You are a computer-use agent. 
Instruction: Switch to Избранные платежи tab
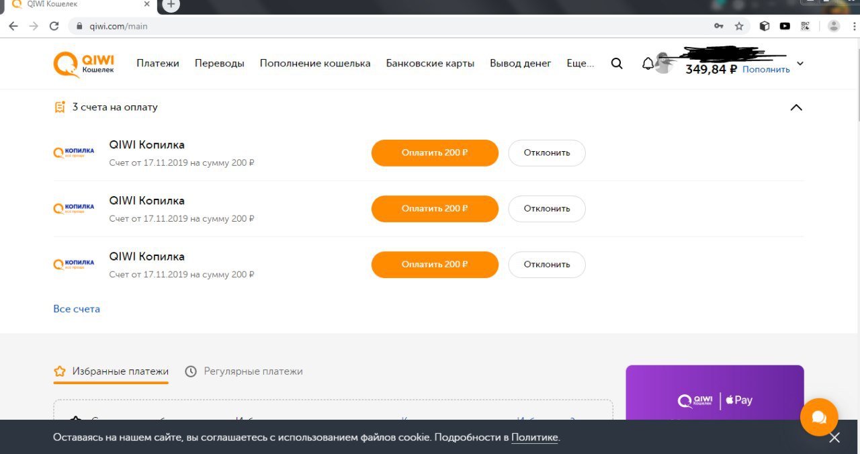(x=111, y=371)
